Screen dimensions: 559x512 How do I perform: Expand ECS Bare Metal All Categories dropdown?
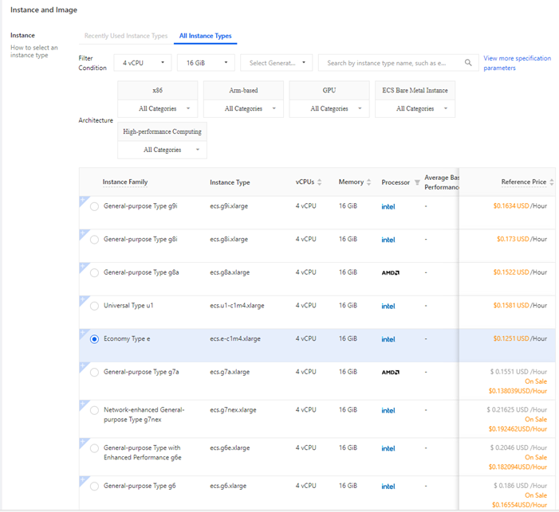(x=415, y=108)
